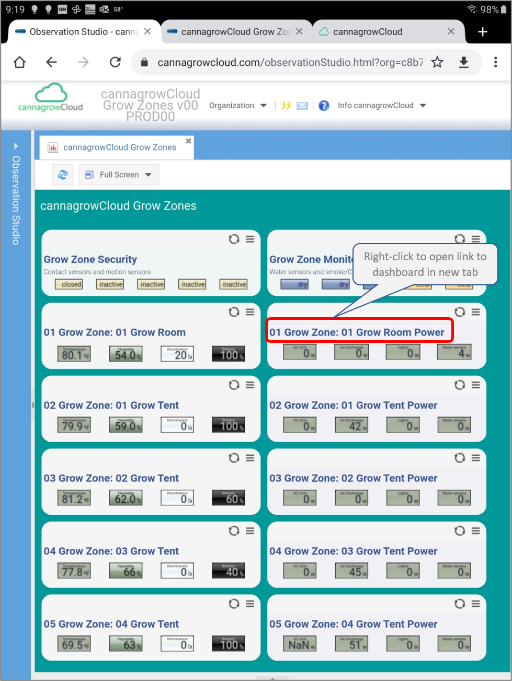The width and height of the screenshot is (512, 681).
Task: Switch to cannagrowCloud Grow Zones browser tab
Action: pyautogui.click(x=235, y=32)
